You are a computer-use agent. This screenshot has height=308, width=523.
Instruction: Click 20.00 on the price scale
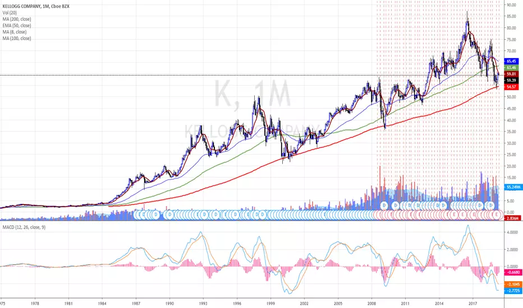(511, 166)
